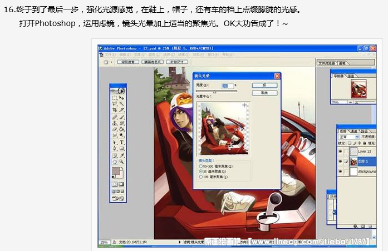This screenshot has height=251, width=388.
Task: Select the Crop tool
Action: pyautogui.click(x=115, y=109)
